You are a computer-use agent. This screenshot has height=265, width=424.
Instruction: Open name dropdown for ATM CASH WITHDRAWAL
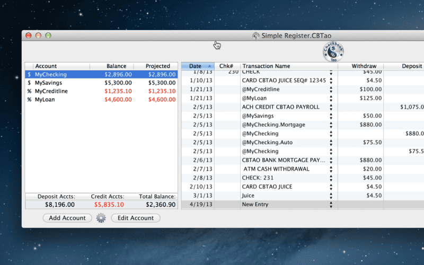click(x=331, y=169)
